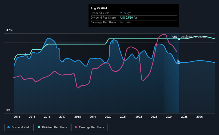Click the Dividend Per Share row label in tooltip
Screen dimensions: 219x135
(x=103, y=18)
